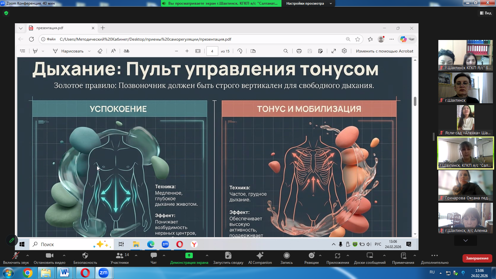This screenshot has height=279, width=496.
Task: Open Zoom Reactions panel
Action: pos(311,258)
